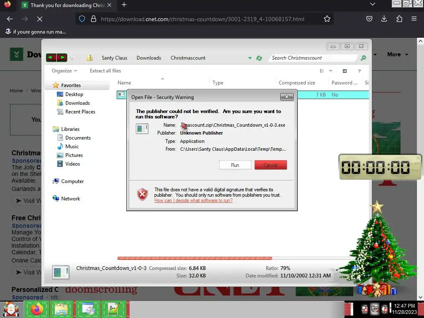Click the change view icon
The width and height of the screenshot is (424, 318).
coord(321,71)
